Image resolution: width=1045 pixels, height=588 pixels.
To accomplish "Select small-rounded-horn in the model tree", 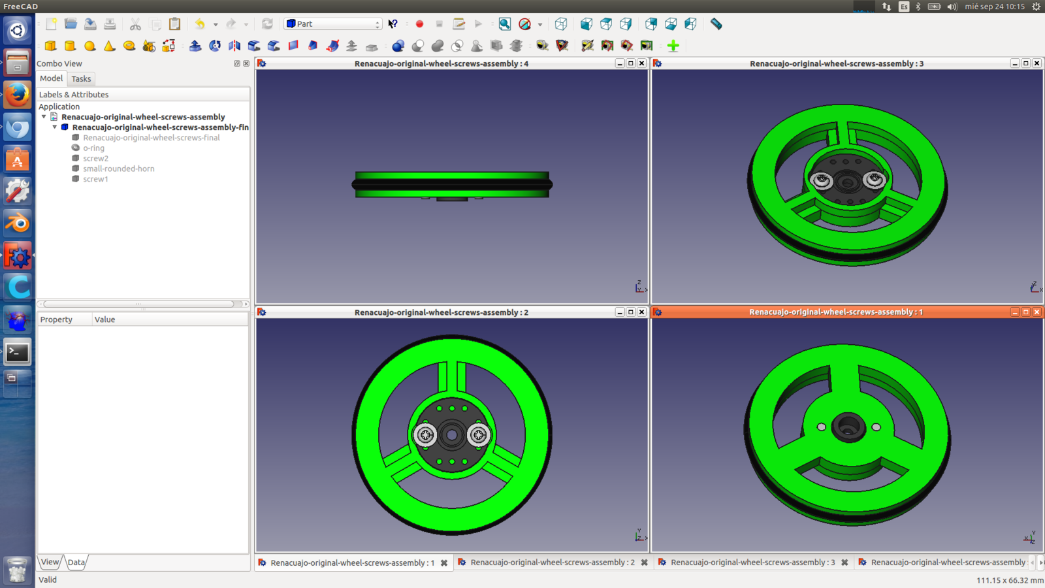I will (x=118, y=169).
